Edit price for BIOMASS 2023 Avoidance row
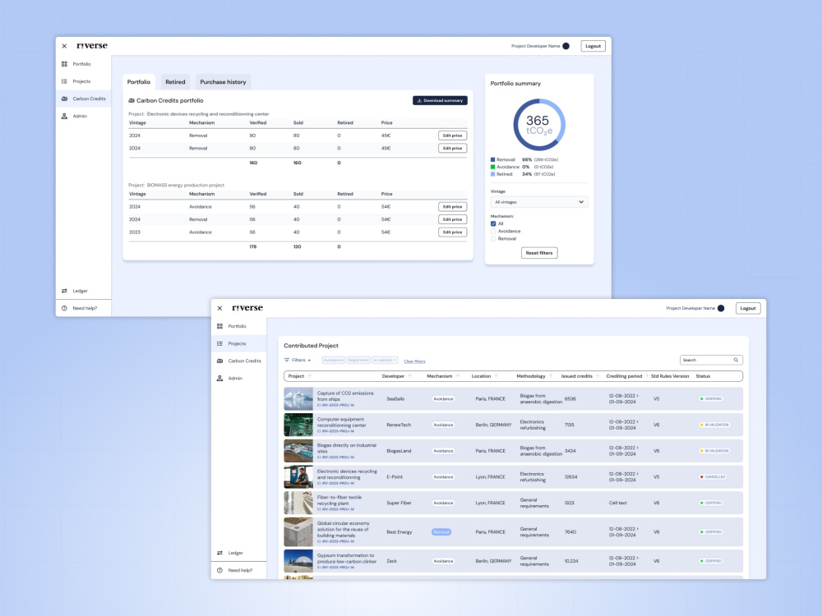 pyautogui.click(x=452, y=232)
